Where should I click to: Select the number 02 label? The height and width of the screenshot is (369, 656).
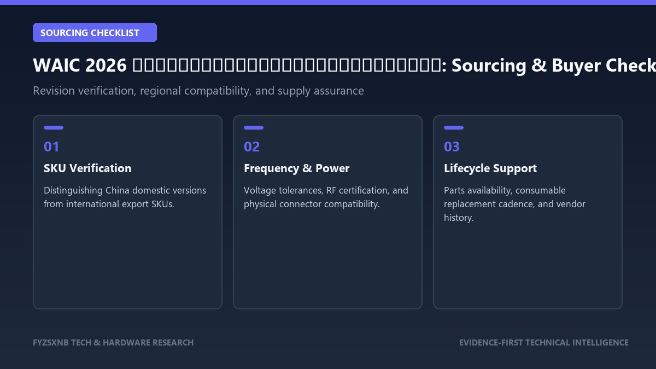pyautogui.click(x=252, y=147)
